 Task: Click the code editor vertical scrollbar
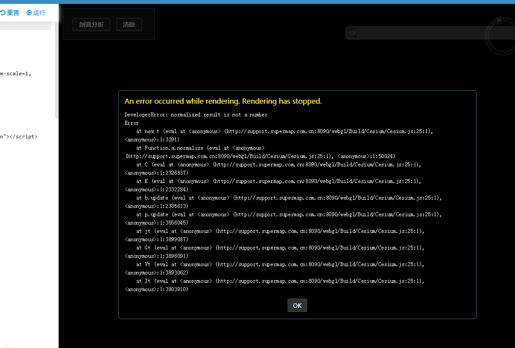pyautogui.click(x=56, y=70)
